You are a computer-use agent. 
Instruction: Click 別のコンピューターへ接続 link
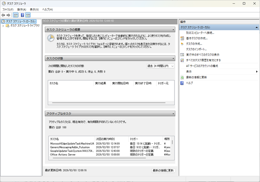pos(200,33)
